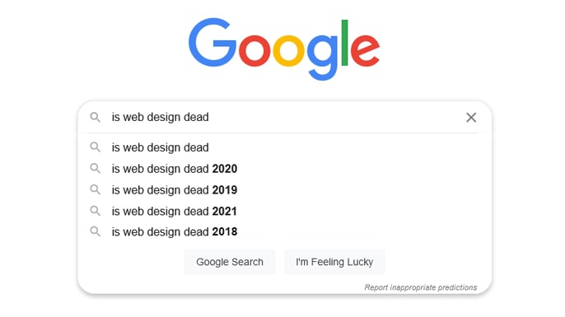The image size is (565, 317).
Task: Select suggestion "is web design dead"
Action: (285, 147)
